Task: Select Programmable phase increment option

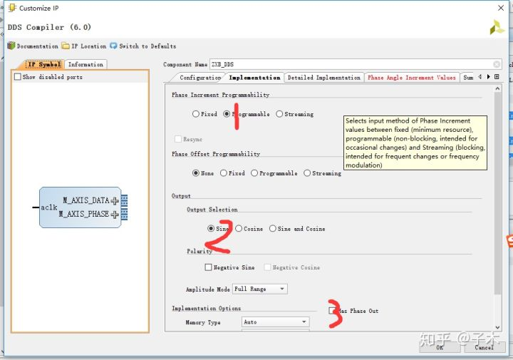Action: pyautogui.click(x=227, y=114)
